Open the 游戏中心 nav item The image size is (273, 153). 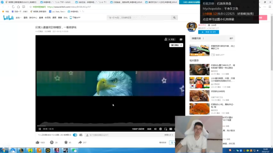tap(33, 17)
